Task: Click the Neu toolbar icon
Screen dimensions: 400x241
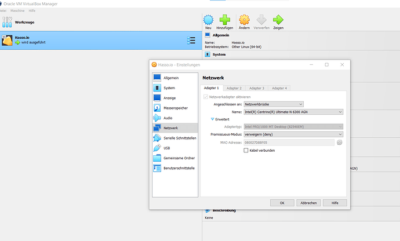Action: (208, 20)
